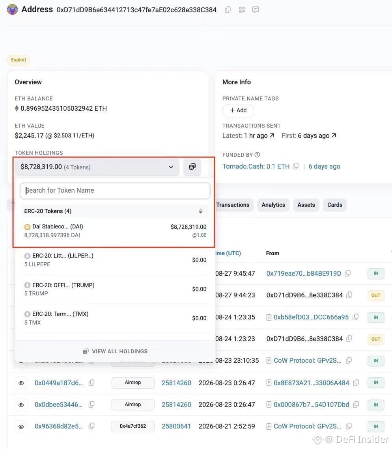This screenshot has width=392, height=449.
Task: Focus the Search for Token Name field
Action: tap(115, 190)
